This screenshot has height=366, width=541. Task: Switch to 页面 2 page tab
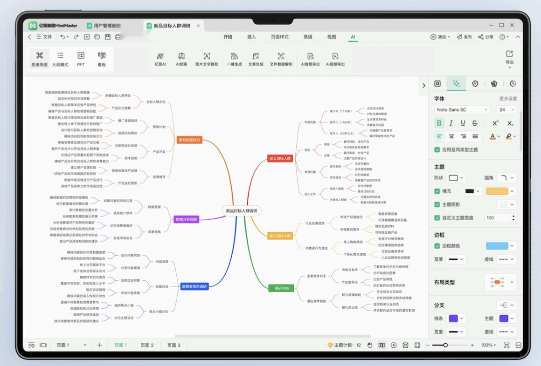(x=147, y=345)
